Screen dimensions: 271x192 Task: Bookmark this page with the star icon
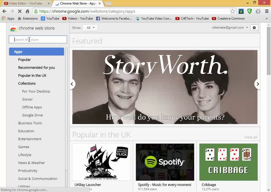point(233,11)
